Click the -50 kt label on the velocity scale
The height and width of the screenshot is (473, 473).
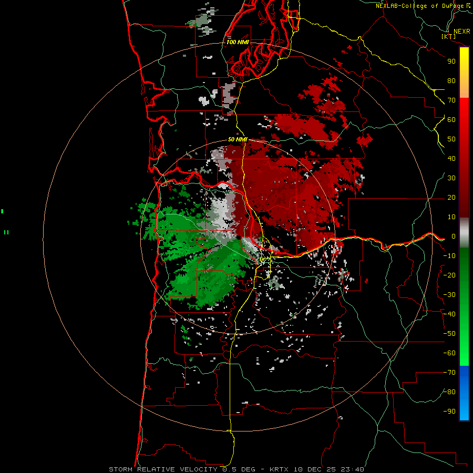tap(449, 334)
